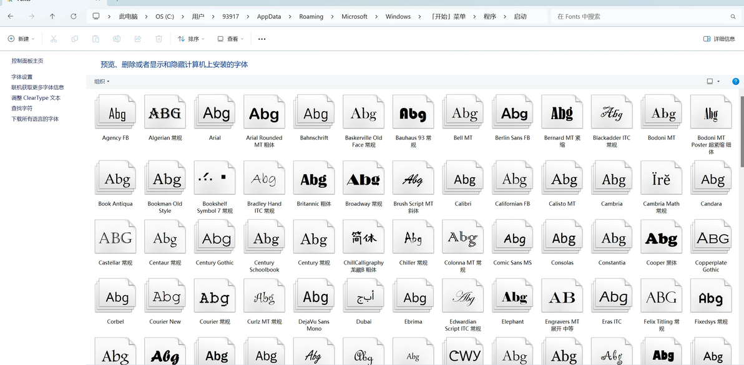Click the Delete trash icon
The height and width of the screenshot is (365, 744).
[x=159, y=39]
